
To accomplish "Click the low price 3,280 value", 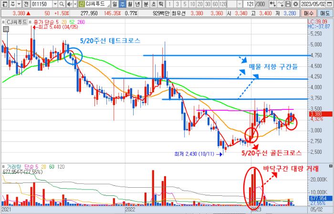I will click(290, 13).
